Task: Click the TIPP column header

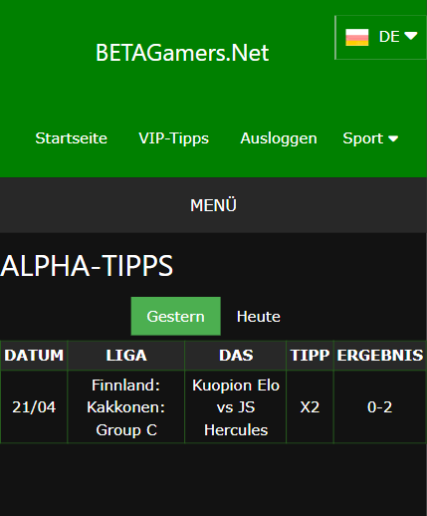Action: [x=310, y=356]
